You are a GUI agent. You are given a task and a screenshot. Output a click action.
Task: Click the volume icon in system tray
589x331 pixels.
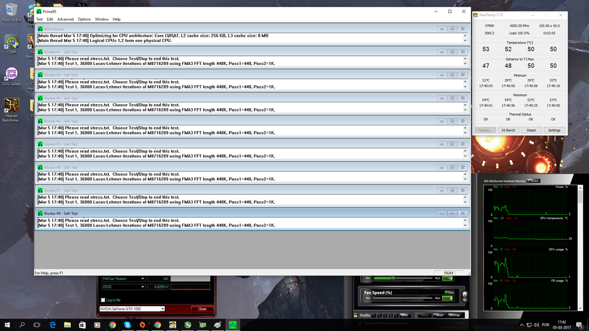(537, 325)
